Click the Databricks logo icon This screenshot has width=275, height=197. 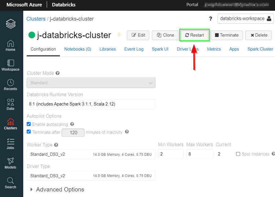tap(10, 24)
